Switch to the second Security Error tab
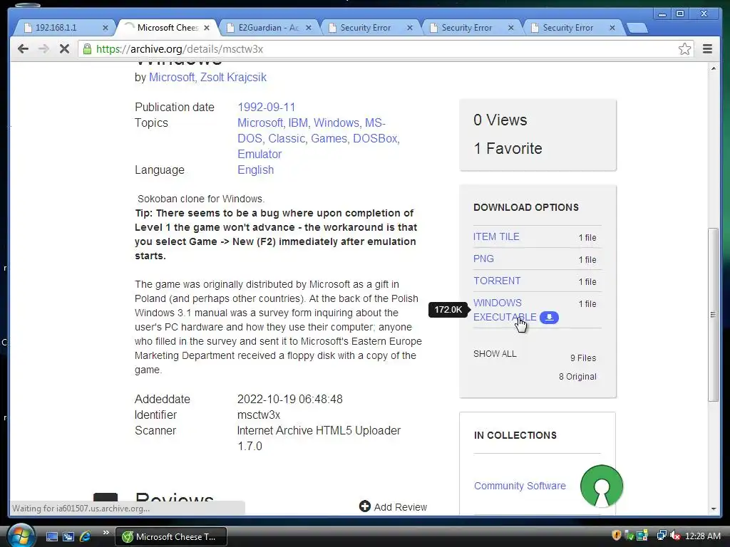 466,28
